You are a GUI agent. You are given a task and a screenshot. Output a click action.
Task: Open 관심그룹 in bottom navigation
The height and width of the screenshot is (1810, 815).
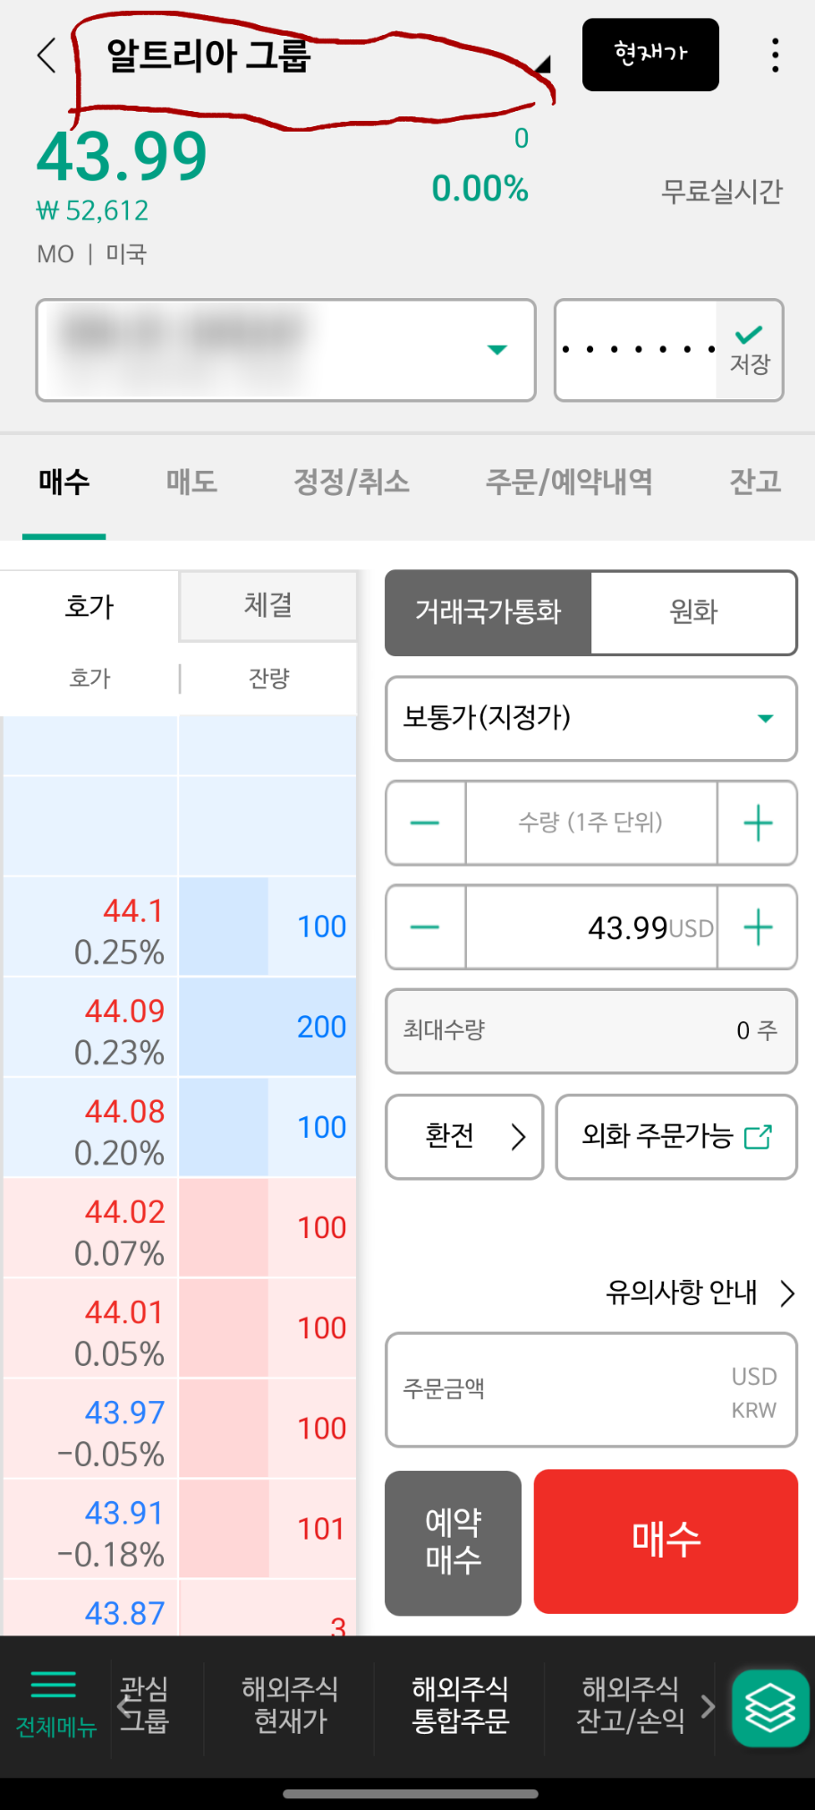point(144,1704)
